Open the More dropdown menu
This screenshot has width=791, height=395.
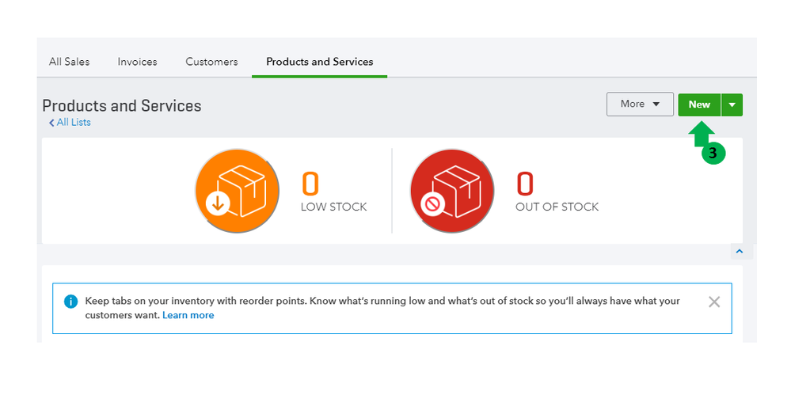tap(640, 104)
